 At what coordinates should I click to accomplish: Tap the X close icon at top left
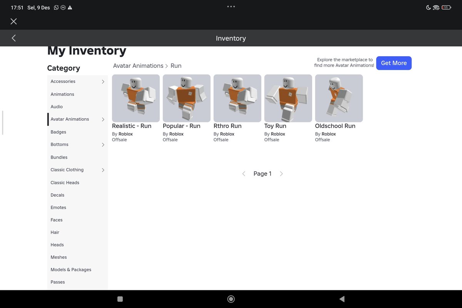[13, 21]
